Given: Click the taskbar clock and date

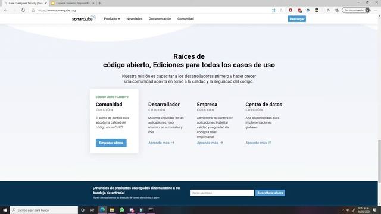Looking at the screenshot, I should [x=364, y=210].
